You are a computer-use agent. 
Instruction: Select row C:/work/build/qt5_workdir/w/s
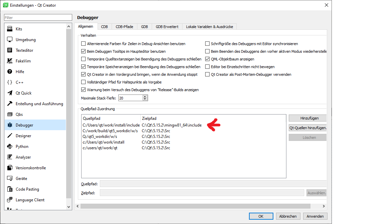184,131
